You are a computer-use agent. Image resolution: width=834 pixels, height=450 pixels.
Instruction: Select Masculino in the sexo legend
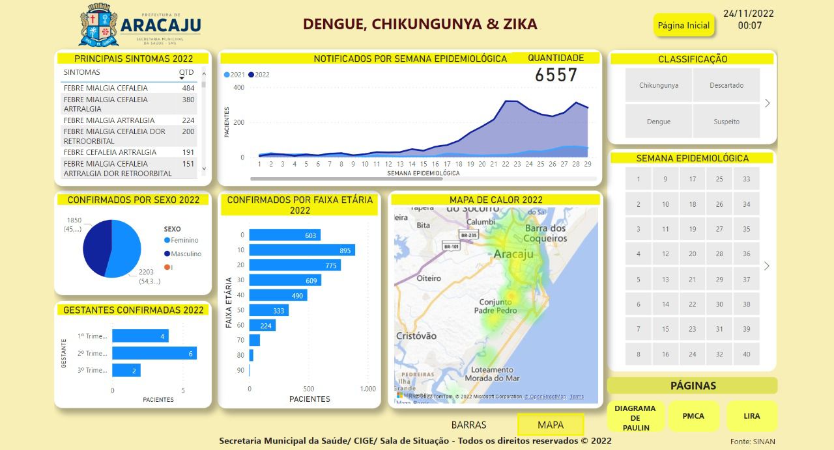(182, 254)
